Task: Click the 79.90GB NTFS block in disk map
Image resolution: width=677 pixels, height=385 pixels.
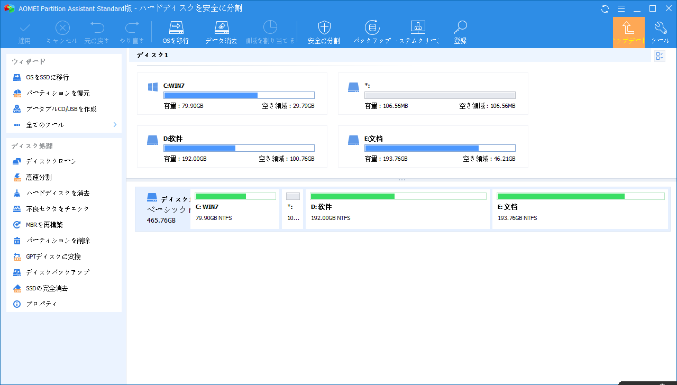Action: click(x=235, y=209)
